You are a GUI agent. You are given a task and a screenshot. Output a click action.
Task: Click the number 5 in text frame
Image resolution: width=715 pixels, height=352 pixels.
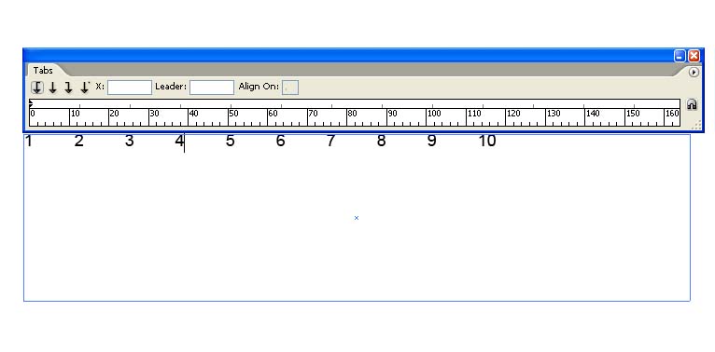click(x=231, y=141)
